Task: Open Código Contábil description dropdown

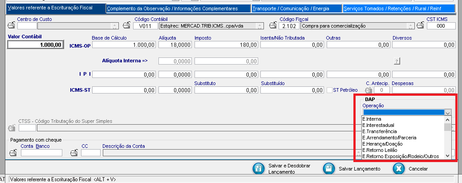Action: click(x=259, y=26)
